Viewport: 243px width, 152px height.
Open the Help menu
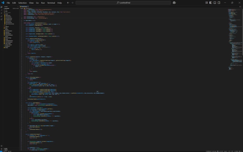[59, 3]
